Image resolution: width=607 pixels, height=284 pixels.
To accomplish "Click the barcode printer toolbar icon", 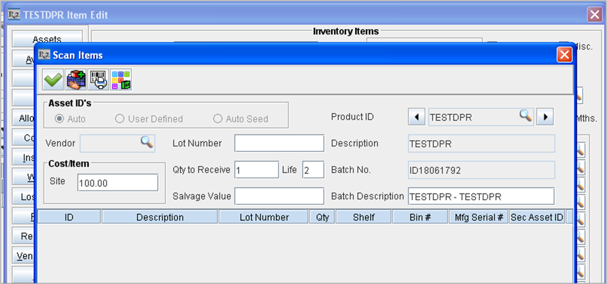I will point(99,79).
